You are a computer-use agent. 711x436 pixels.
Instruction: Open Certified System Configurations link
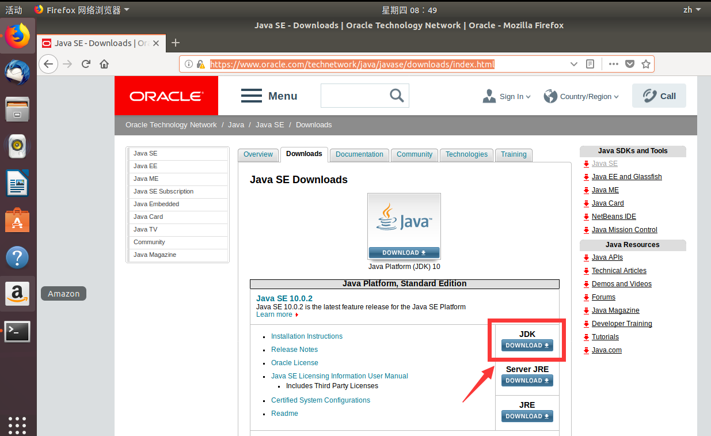click(321, 400)
